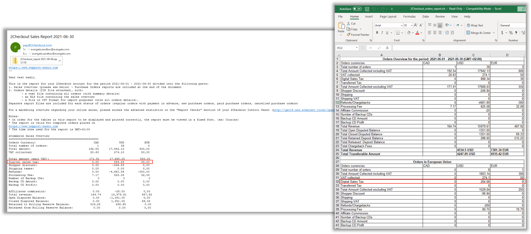Click the Copy button

[x=352, y=29]
